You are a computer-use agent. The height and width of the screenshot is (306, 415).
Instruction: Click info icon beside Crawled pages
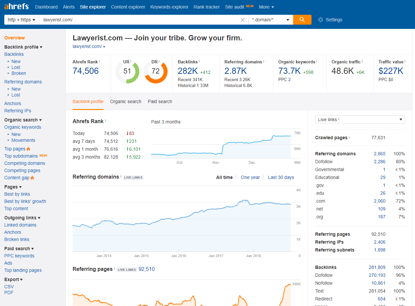[x=349, y=137]
